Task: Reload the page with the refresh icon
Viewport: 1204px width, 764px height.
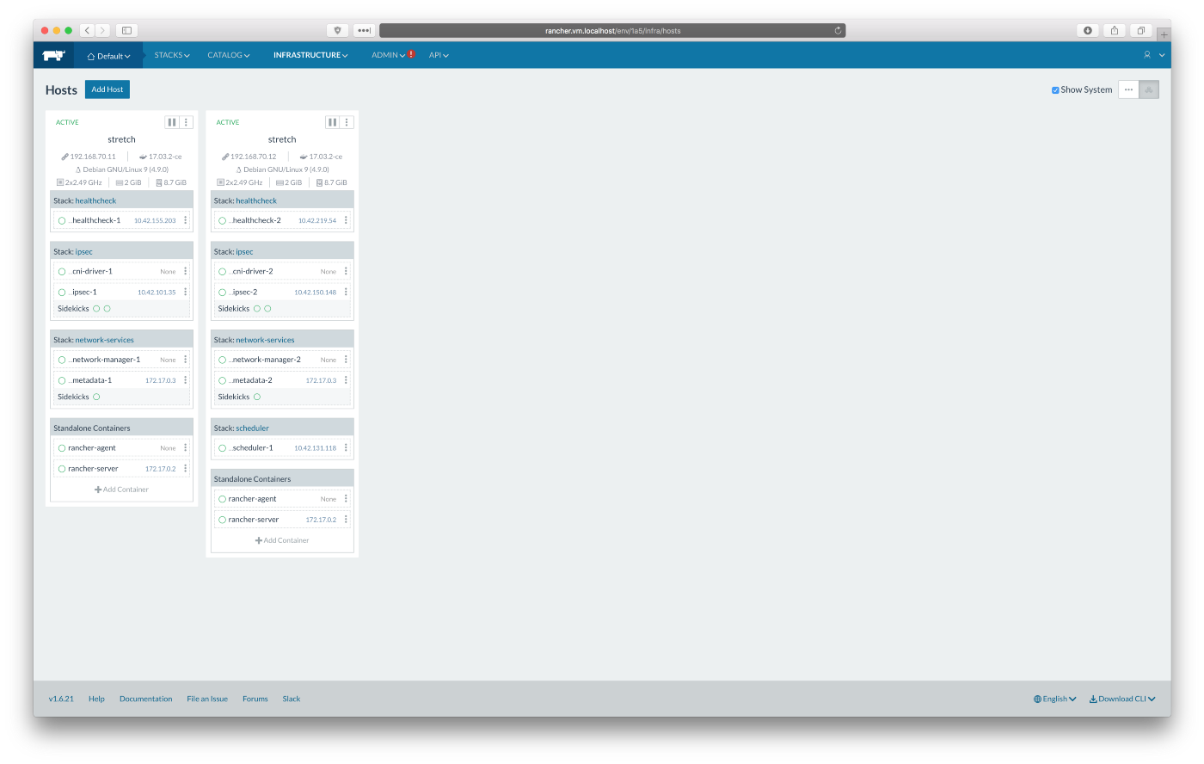Action: coord(838,30)
